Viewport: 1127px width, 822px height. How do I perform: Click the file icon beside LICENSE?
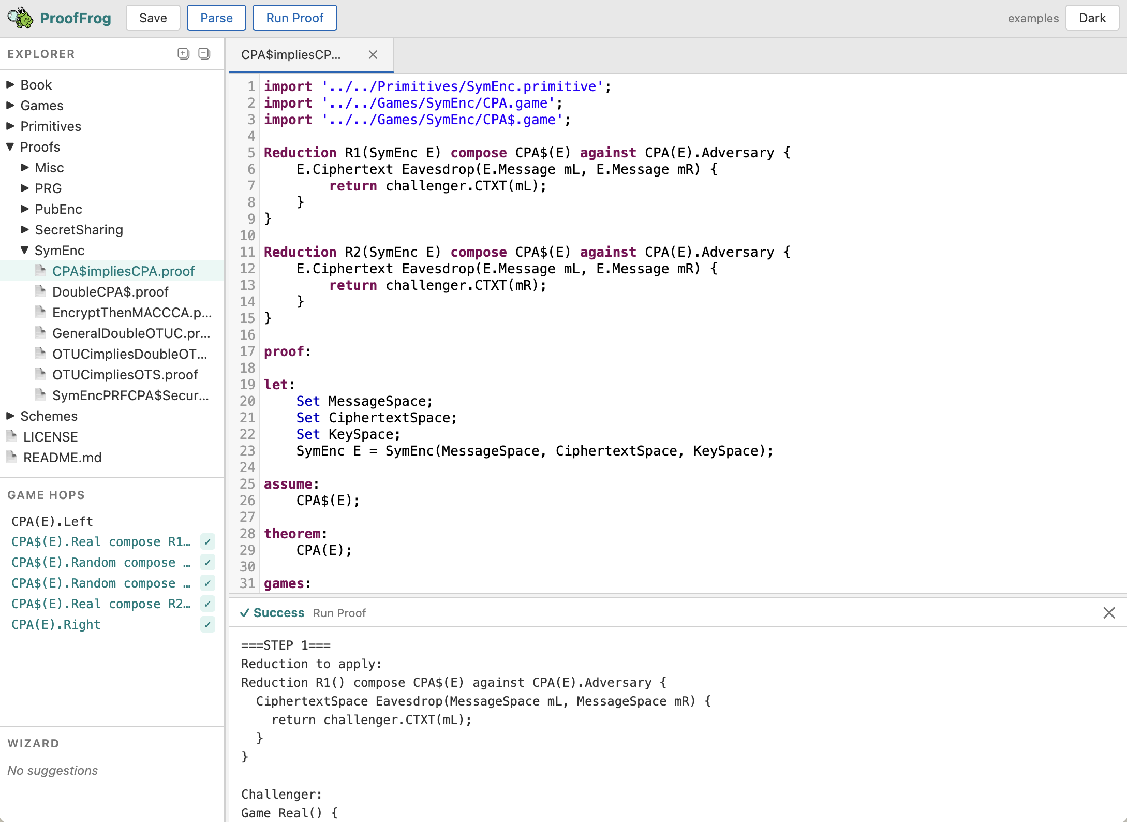11,436
